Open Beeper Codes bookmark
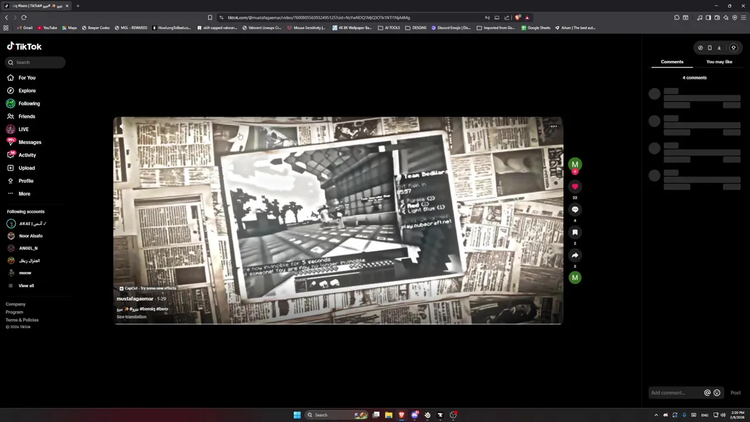 pyautogui.click(x=96, y=28)
